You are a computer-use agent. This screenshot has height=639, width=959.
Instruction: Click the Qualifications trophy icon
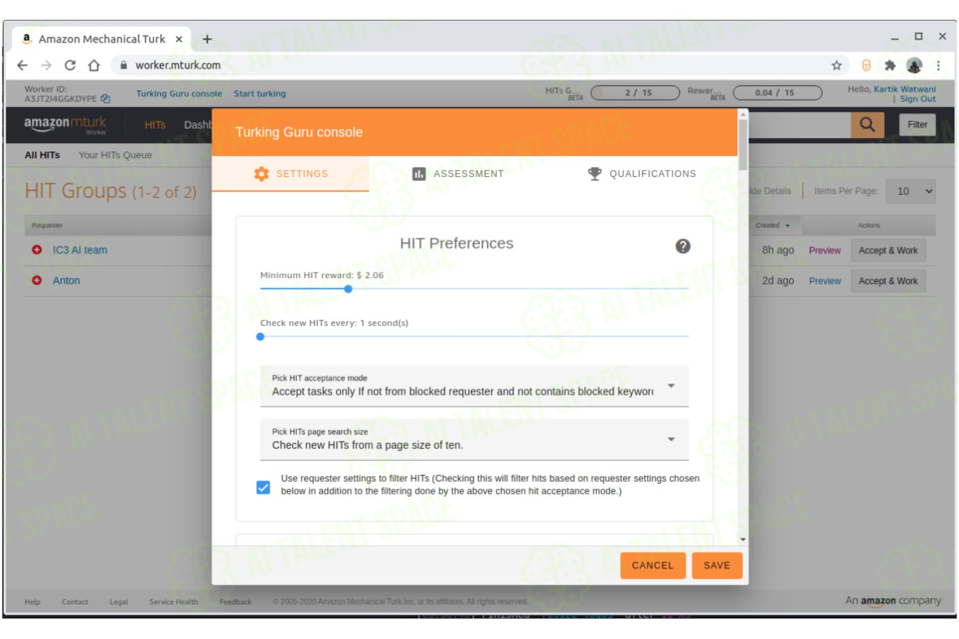point(595,174)
